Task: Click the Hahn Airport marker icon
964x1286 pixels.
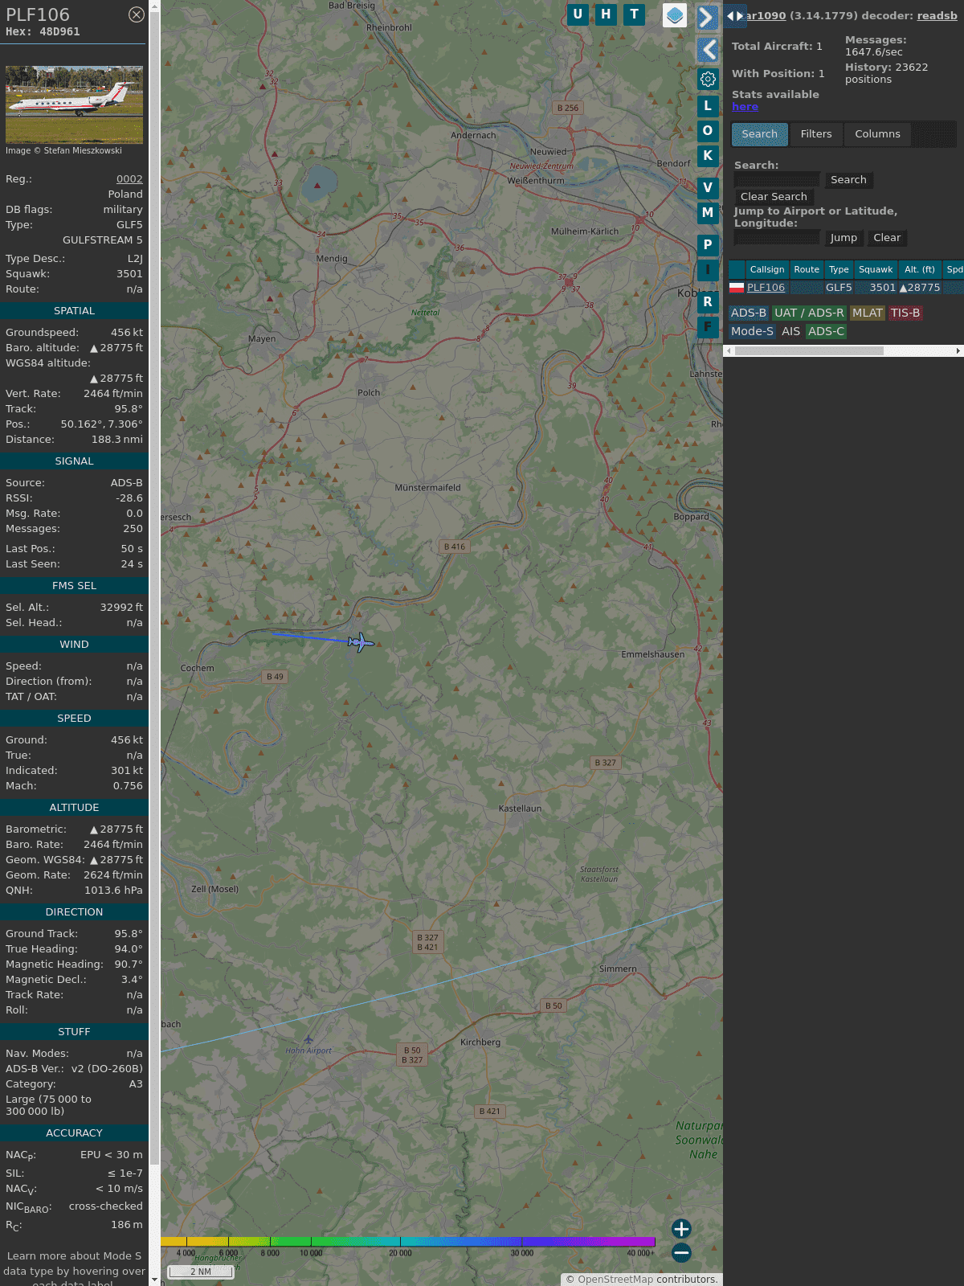Action: click(x=308, y=1040)
